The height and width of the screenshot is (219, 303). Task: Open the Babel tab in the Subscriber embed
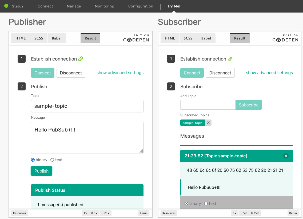pyautogui.click(x=206, y=38)
